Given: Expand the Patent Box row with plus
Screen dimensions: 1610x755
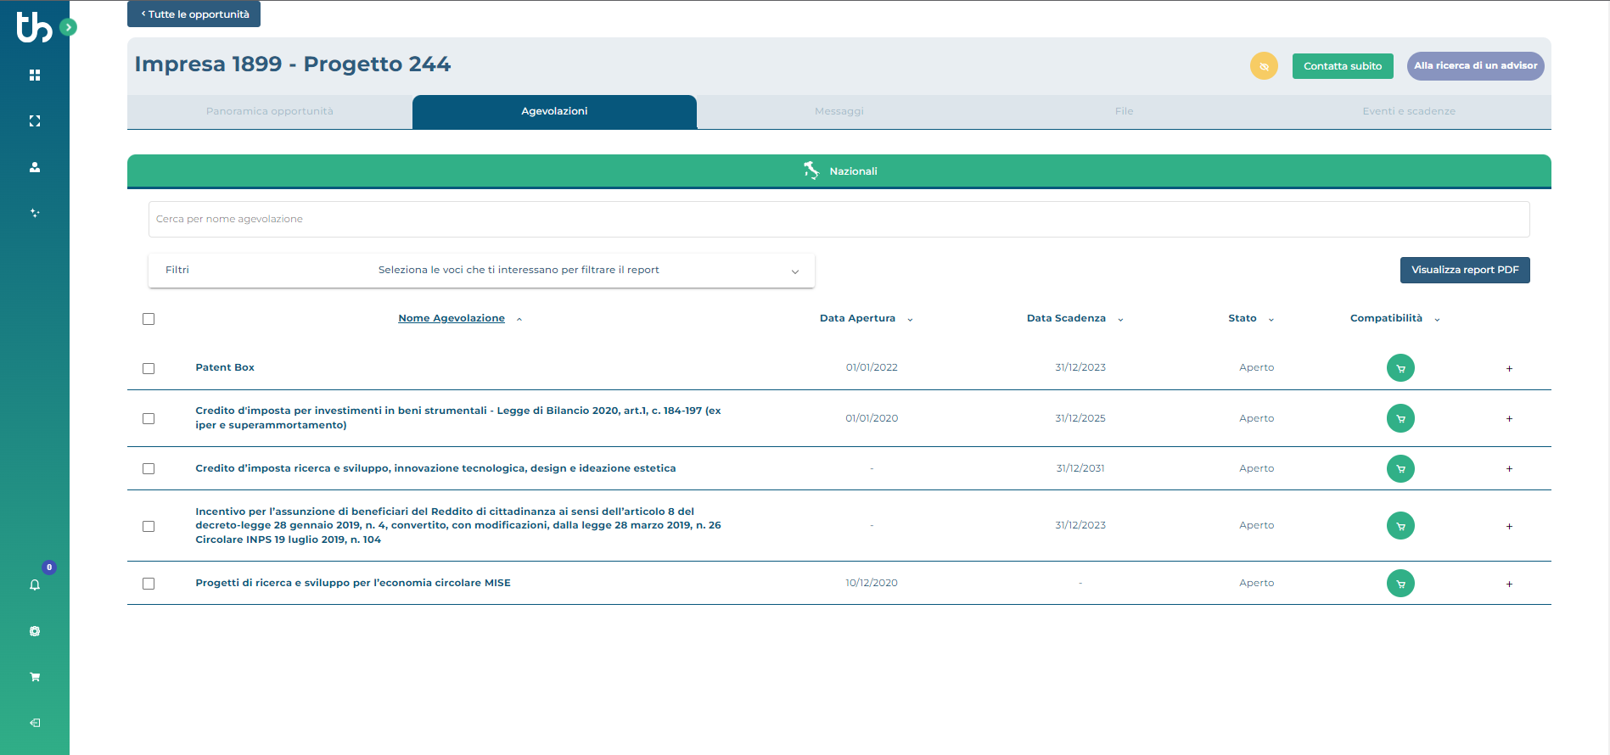Looking at the screenshot, I should point(1509,368).
